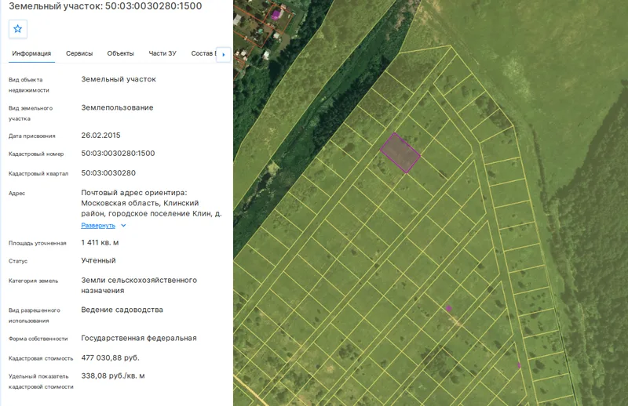The height and width of the screenshot is (406, 628).
Task: Select cadastral quarter 50:03:0030280 value
Action: point(108,172)
